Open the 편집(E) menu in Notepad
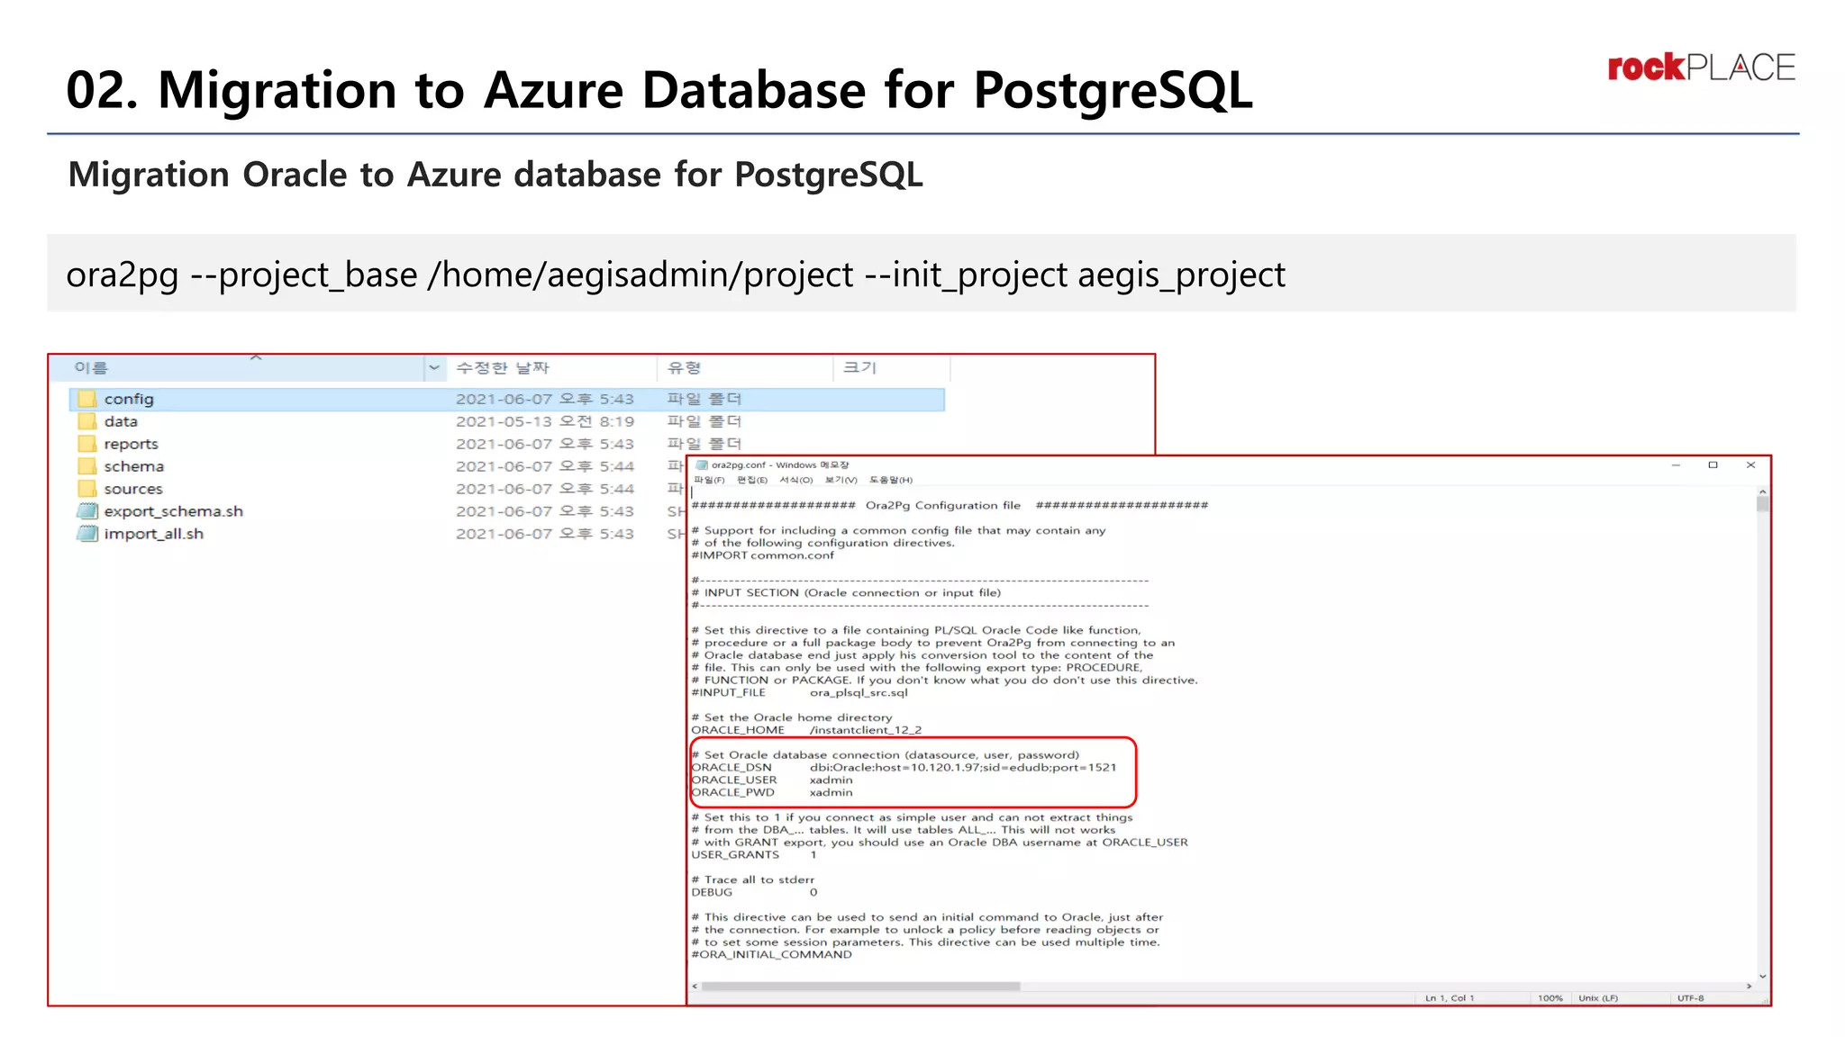Viewport: 1845px width, 1037px height. click(752, 480)
